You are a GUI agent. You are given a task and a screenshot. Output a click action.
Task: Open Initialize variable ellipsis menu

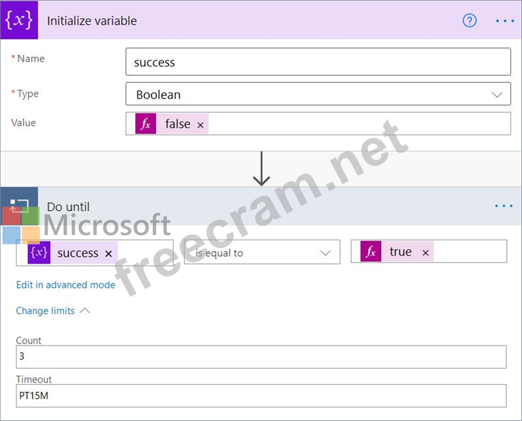(x=504, y=21)
